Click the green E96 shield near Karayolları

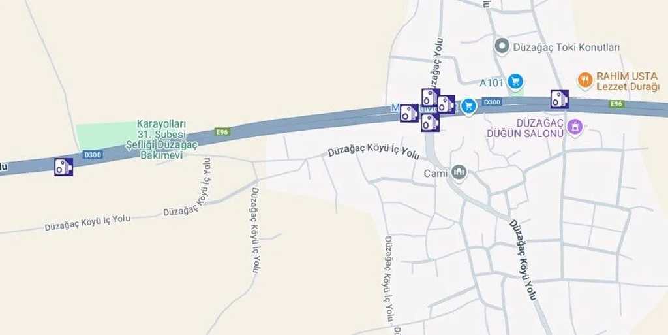point(223,132)
